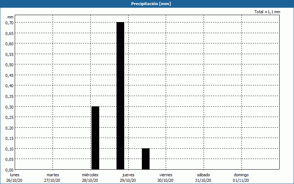Click the jueves day label
This screenshot has height=184, width=294.
click(128, 175)
